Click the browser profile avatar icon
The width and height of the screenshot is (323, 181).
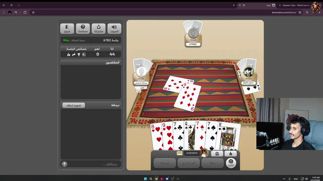tap(10, 12)
